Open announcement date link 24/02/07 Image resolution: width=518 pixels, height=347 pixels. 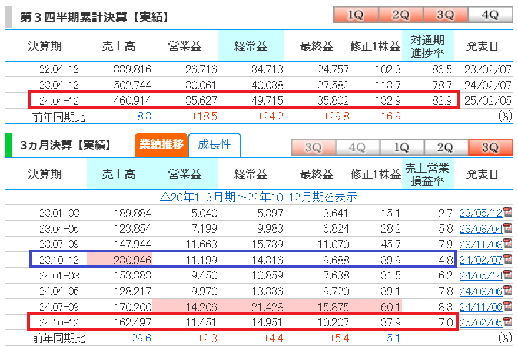pyautogui.click(x=481, y=260)
